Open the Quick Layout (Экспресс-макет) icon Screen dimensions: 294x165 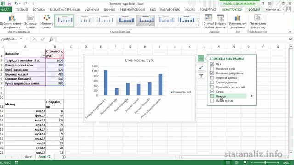coord(31,18)
